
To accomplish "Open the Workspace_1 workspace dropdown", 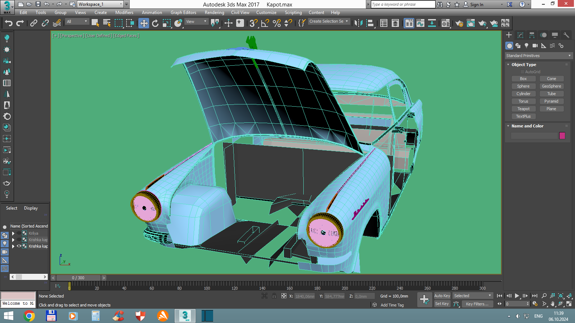I will pyautogui.click(x=100, y=4).
